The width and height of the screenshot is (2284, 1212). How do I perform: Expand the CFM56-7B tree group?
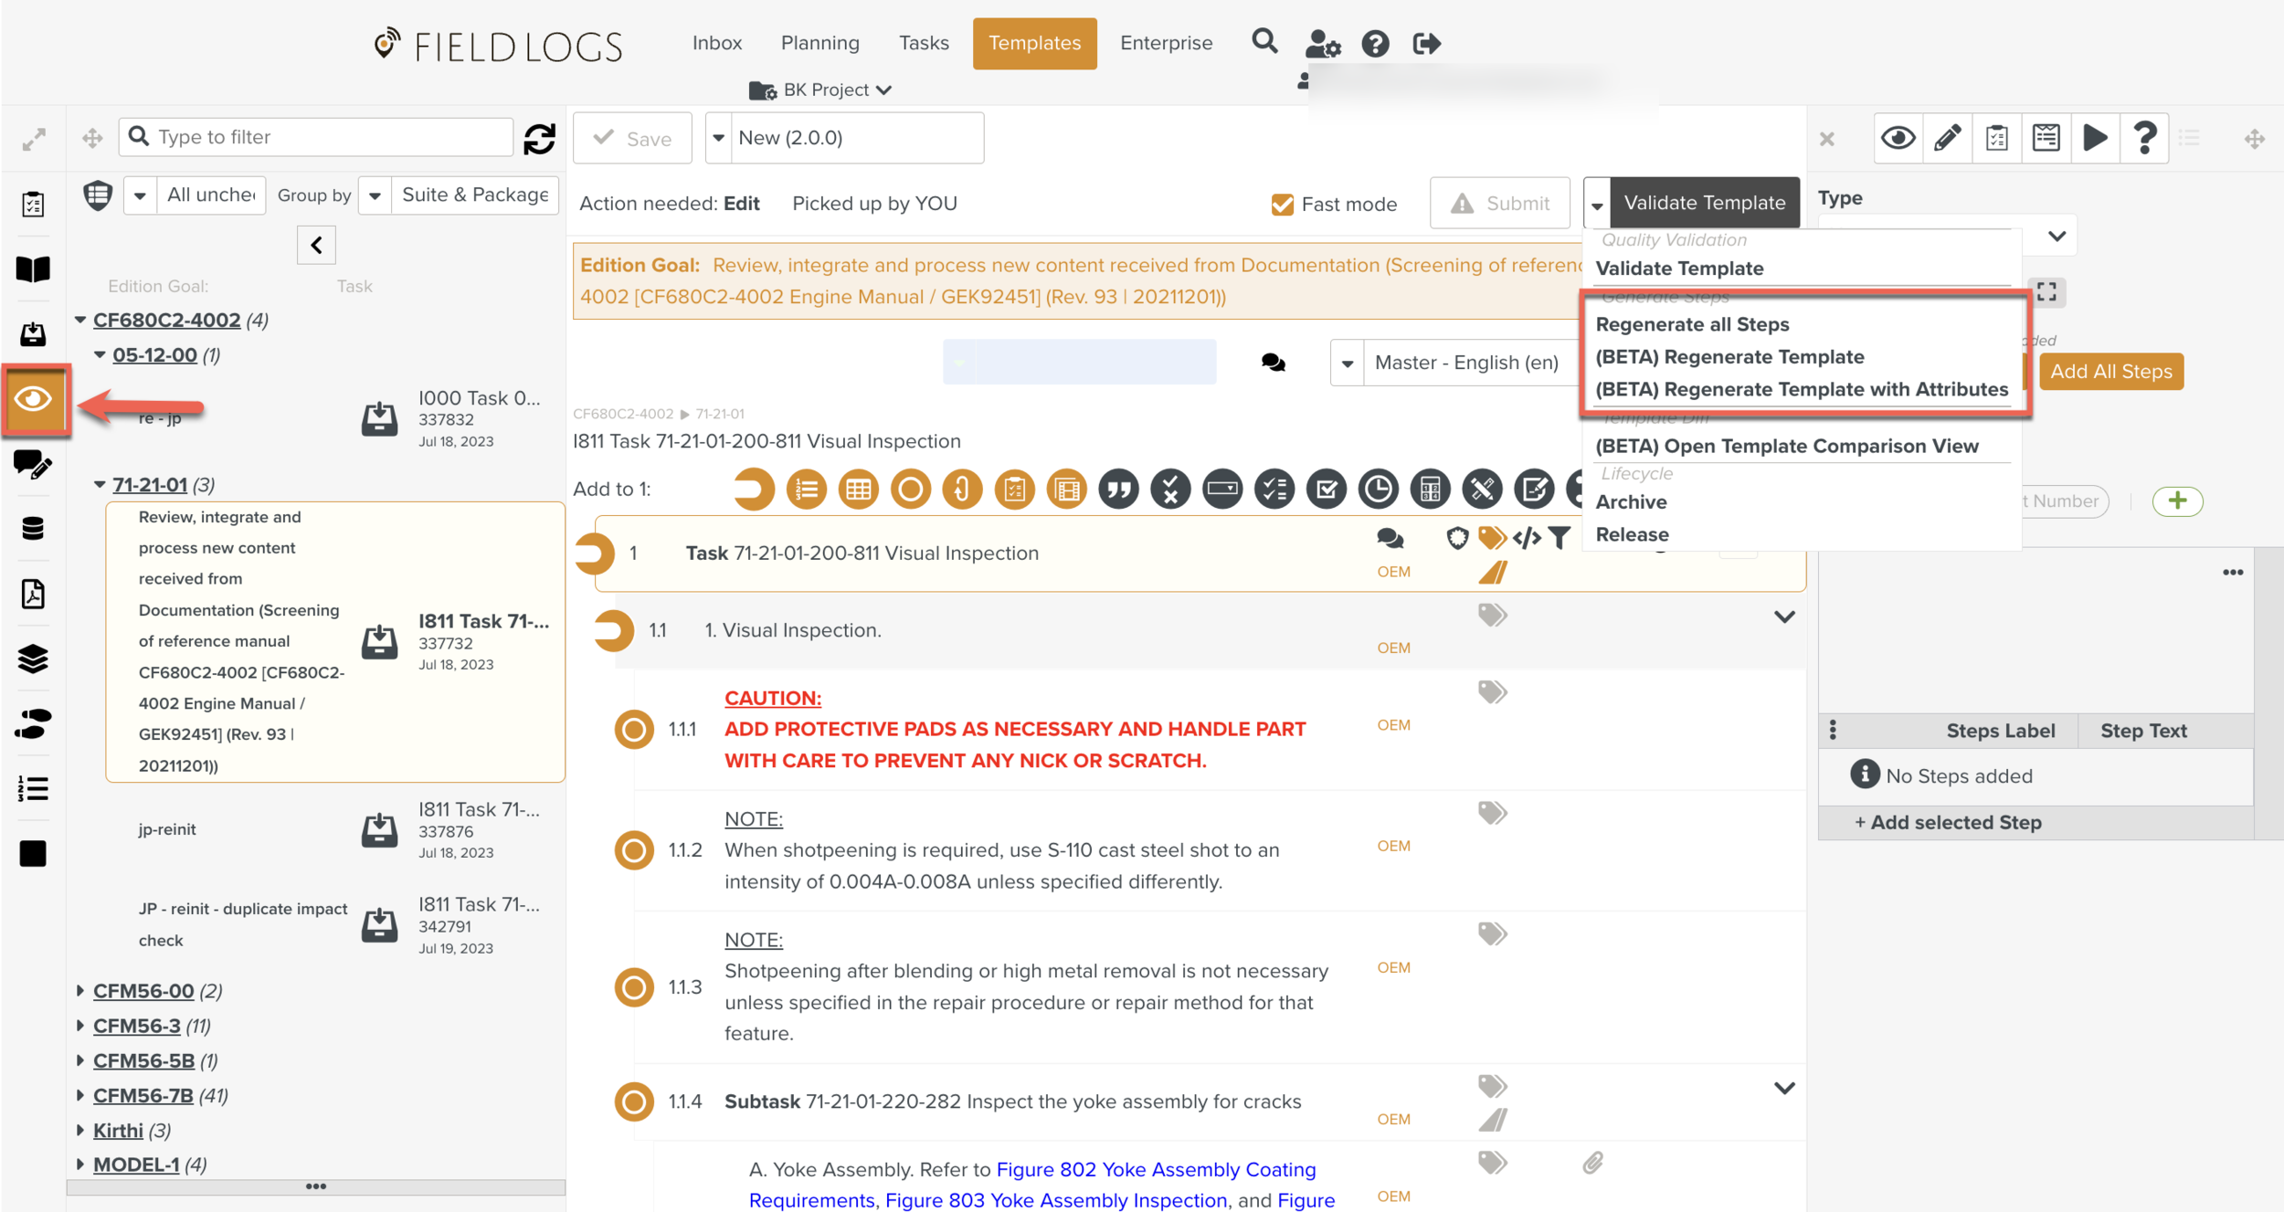pyautogui.click(x=80, y=1095)
